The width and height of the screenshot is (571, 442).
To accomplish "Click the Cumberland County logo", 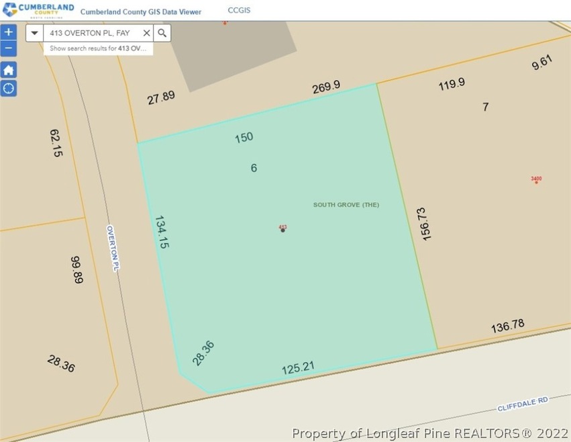I will pos(38,11).
